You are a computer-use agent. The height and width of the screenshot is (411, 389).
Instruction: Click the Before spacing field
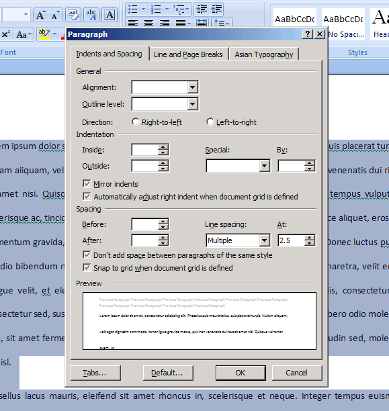point(145,224)
